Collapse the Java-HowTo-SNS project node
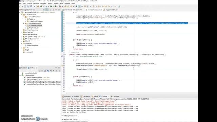This screenshot has width=217, height=122. [20, 12]
